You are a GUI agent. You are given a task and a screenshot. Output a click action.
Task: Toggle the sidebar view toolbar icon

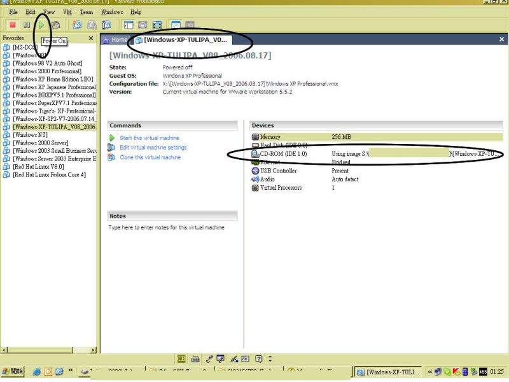coord(129,25)
